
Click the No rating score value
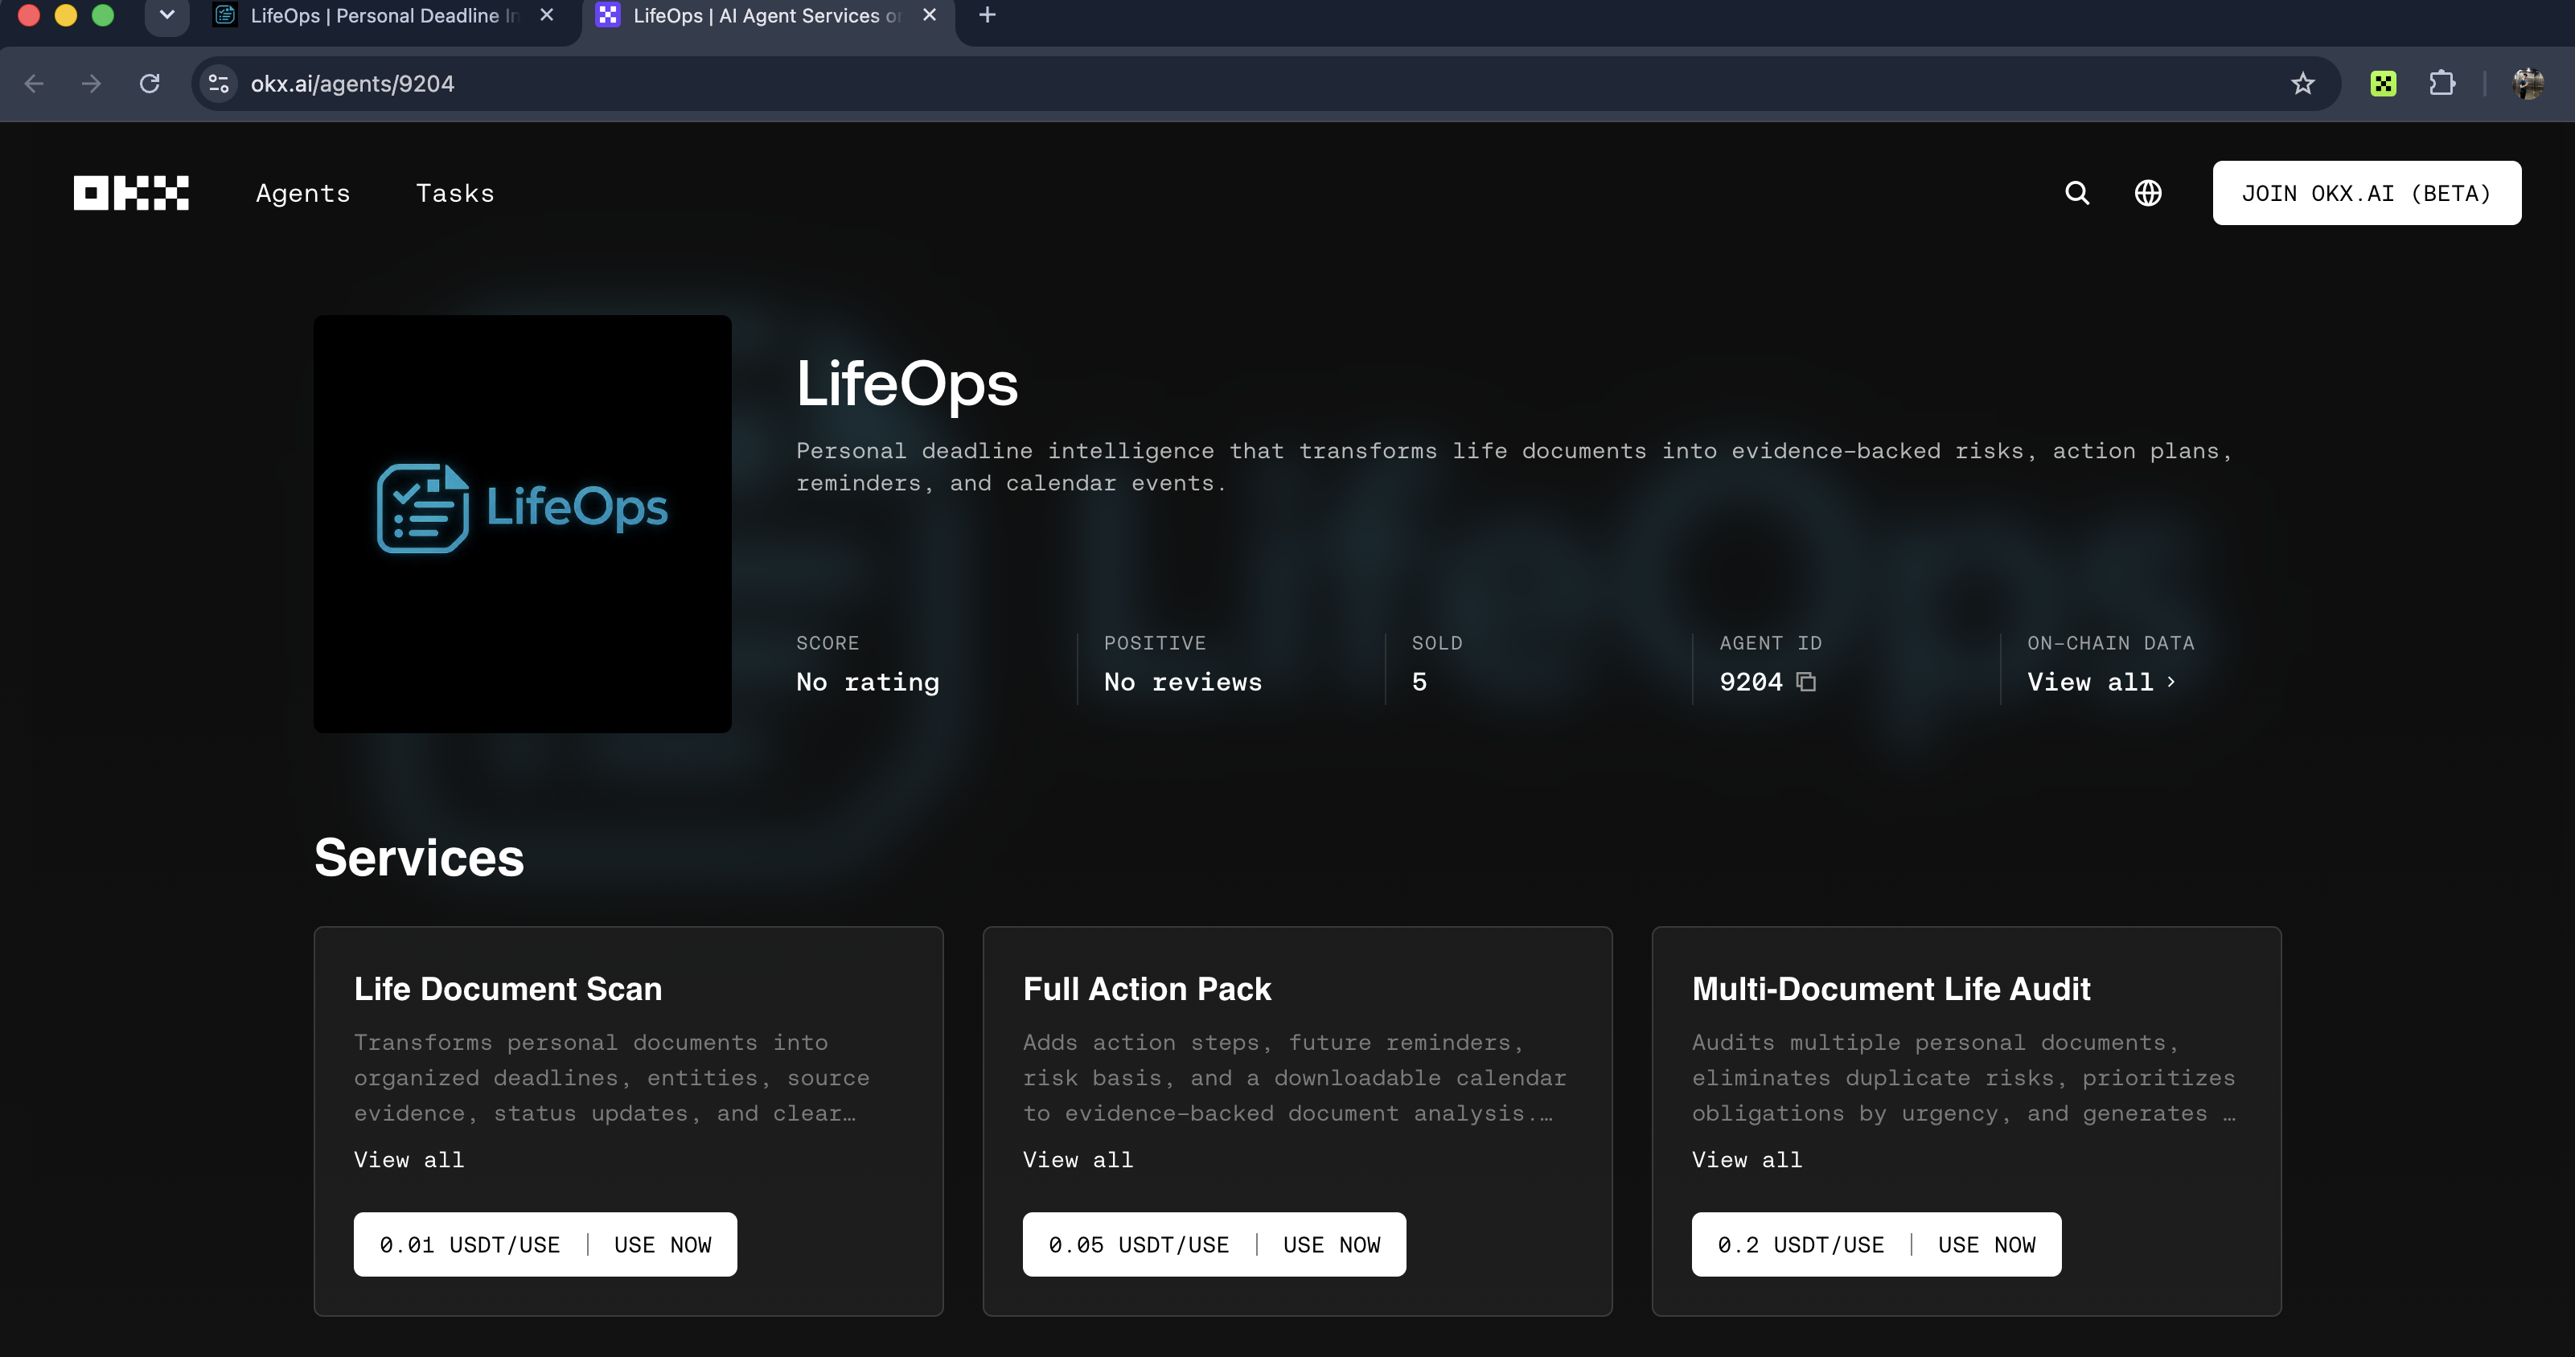(x=868, y=682)
